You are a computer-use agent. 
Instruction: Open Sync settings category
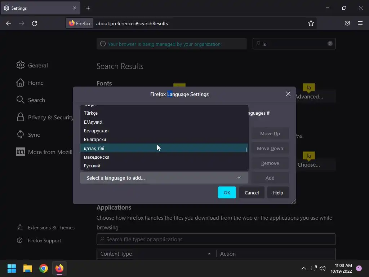tap(28, 135)
